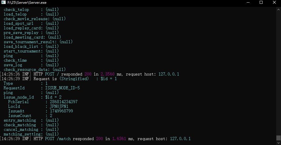Click the PcbSerial value 286814234397
This screenshot has width=281, height=145.
[64, 102]
